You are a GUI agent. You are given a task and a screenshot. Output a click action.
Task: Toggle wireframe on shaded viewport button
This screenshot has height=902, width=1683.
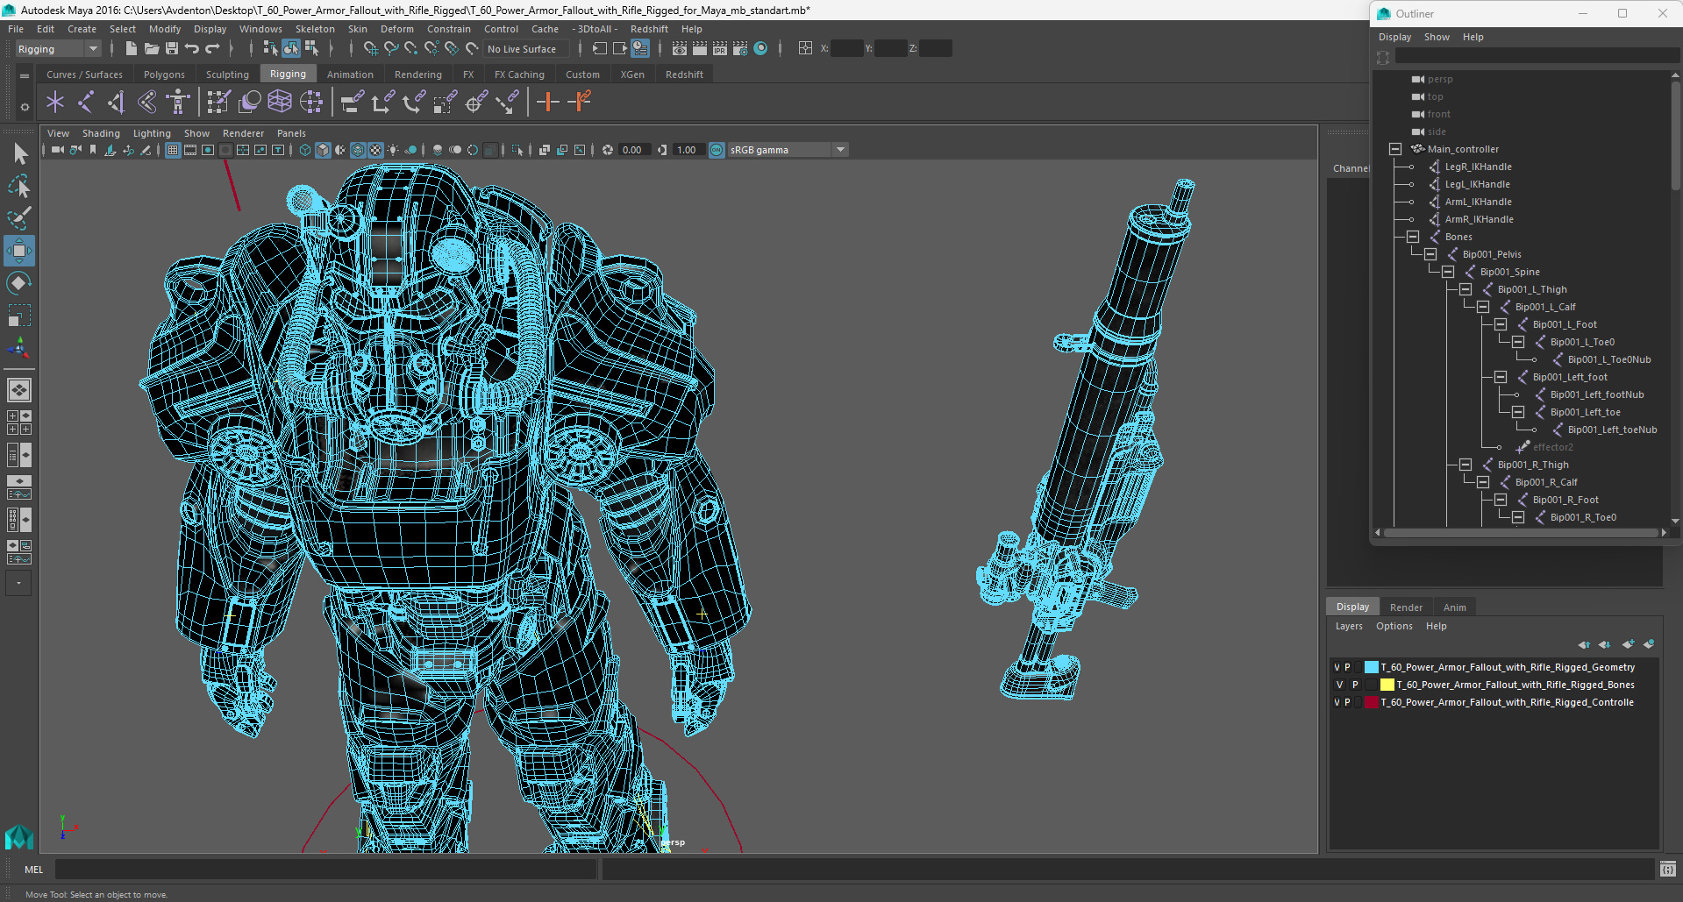click(358, 150)
